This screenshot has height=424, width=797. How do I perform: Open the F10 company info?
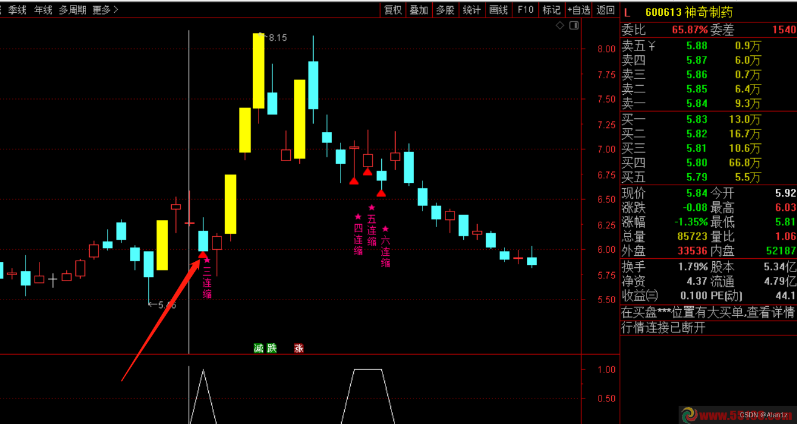point(526,10)
